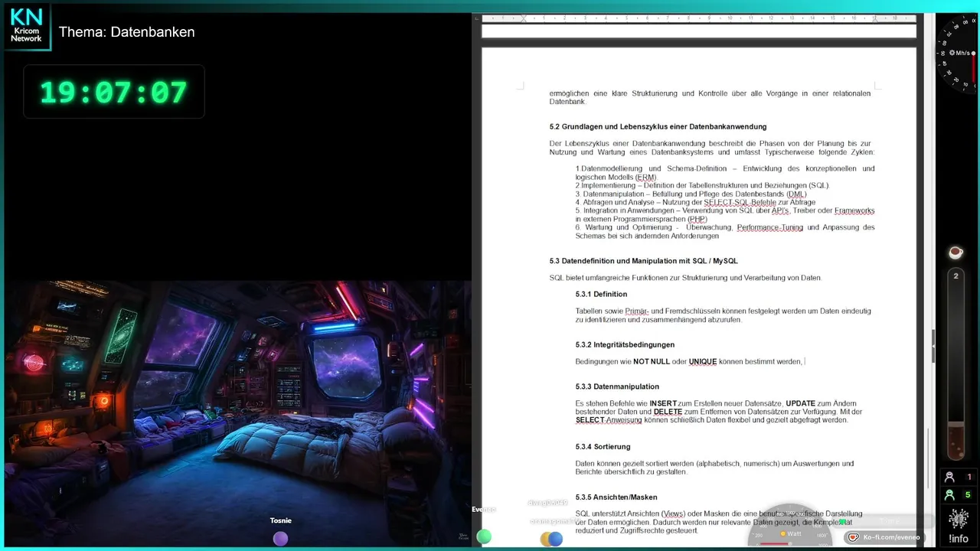
Task: Click the KN Kricom Network logo
Action: pos(27,27)
